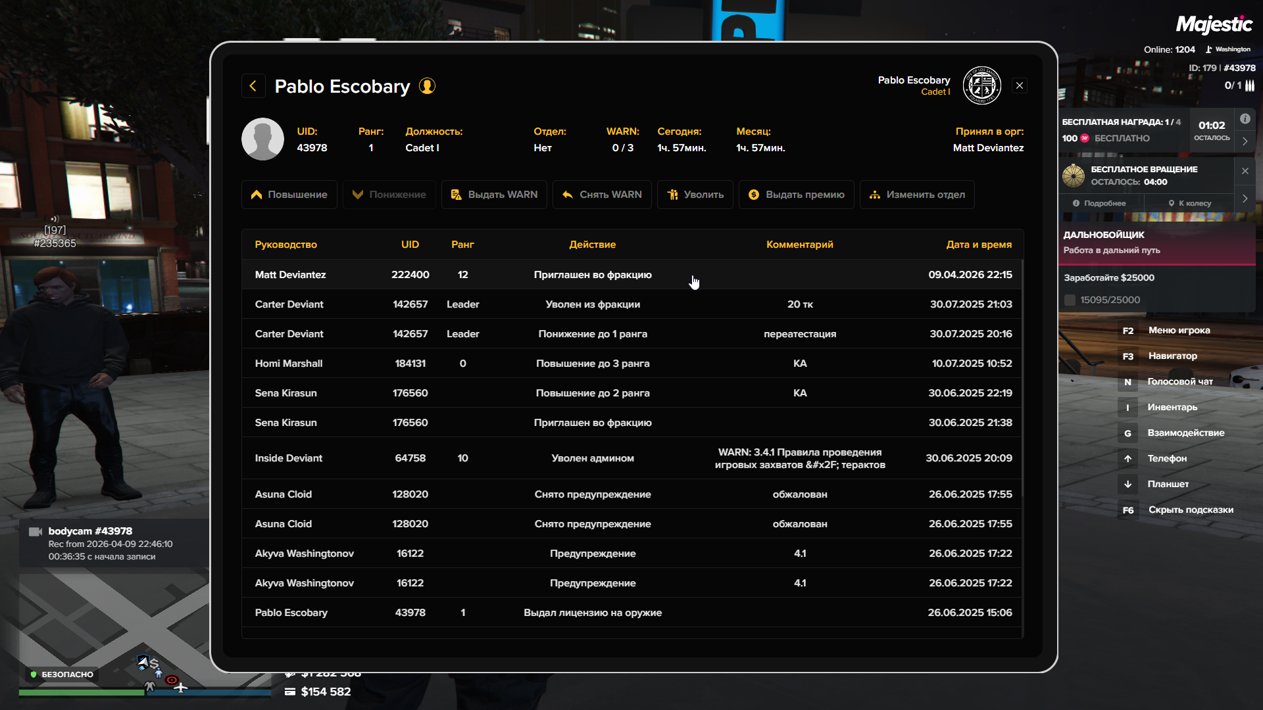This screenshot has height=710, width=1263.
Task: Click the Снять WARN button
Action: click(x=602, y=195)
